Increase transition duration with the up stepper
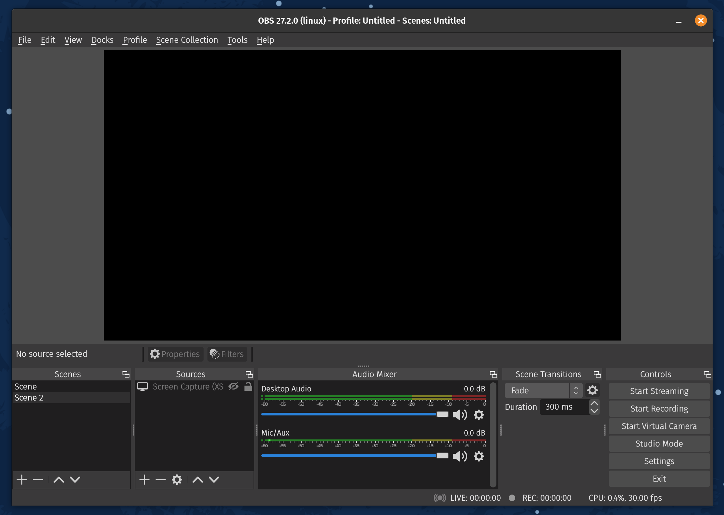The image size is (724, 515). point(594,403)
